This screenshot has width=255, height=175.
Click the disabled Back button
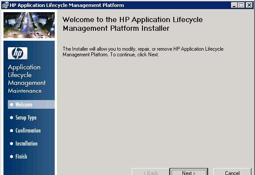[151, 172]
